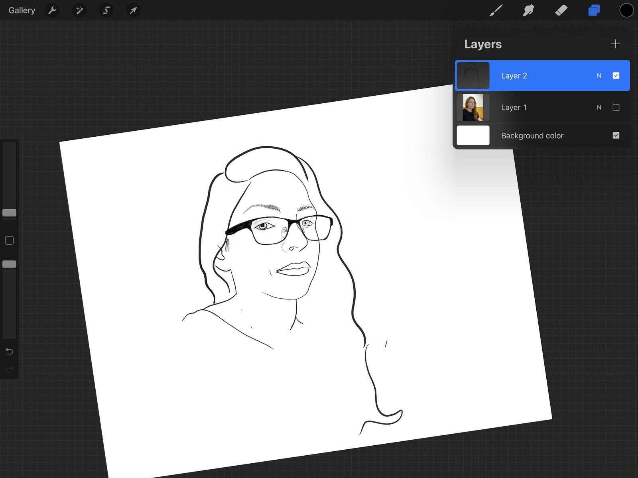The height and width of the screenshot is (478, 638).
Task: Open blend mode options for Layer 2
Action: pyautogui.click(x=599, y=76)
